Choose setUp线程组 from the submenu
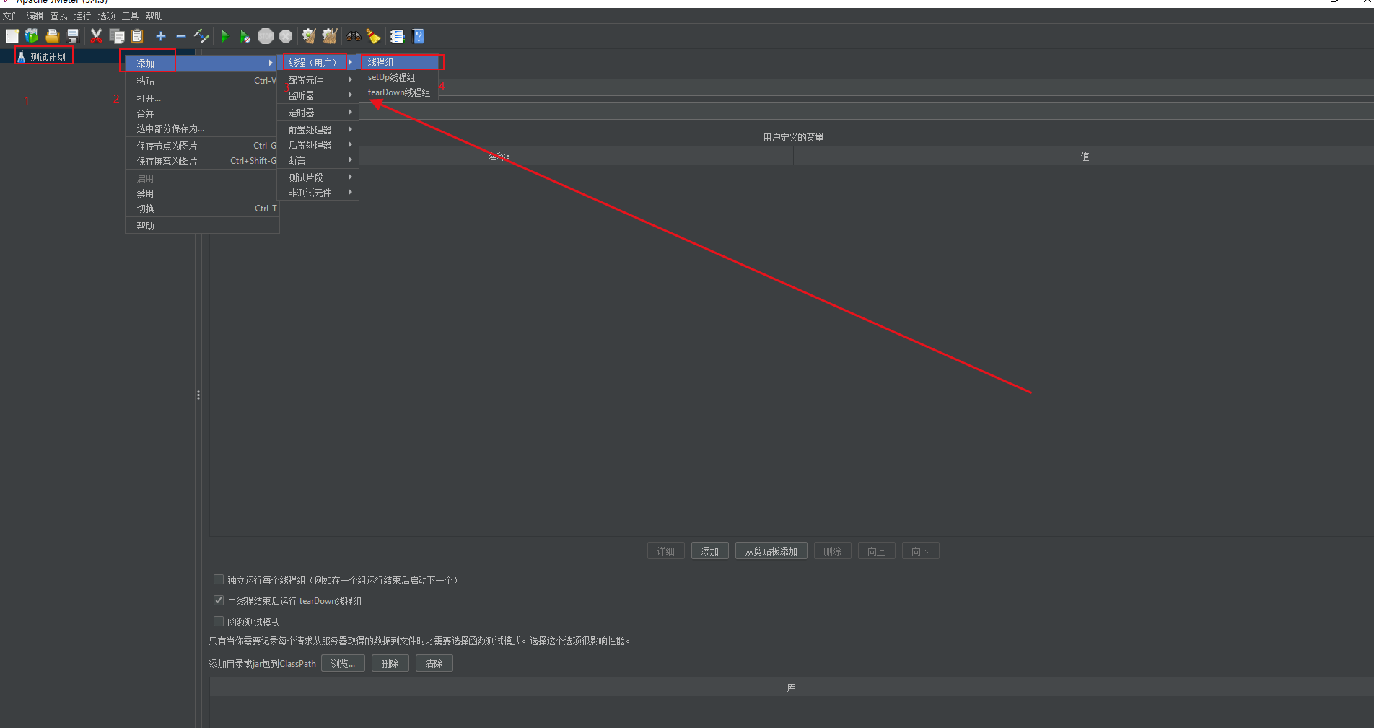Screen dimensions: 1374x728 point(398,77)
